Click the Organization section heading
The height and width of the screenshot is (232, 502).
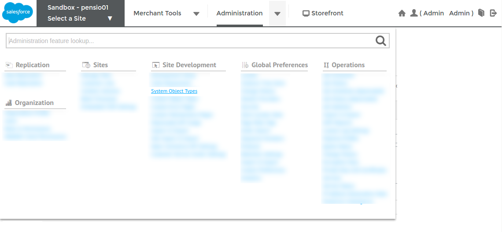pyautogui.click(x=34, y=103)
